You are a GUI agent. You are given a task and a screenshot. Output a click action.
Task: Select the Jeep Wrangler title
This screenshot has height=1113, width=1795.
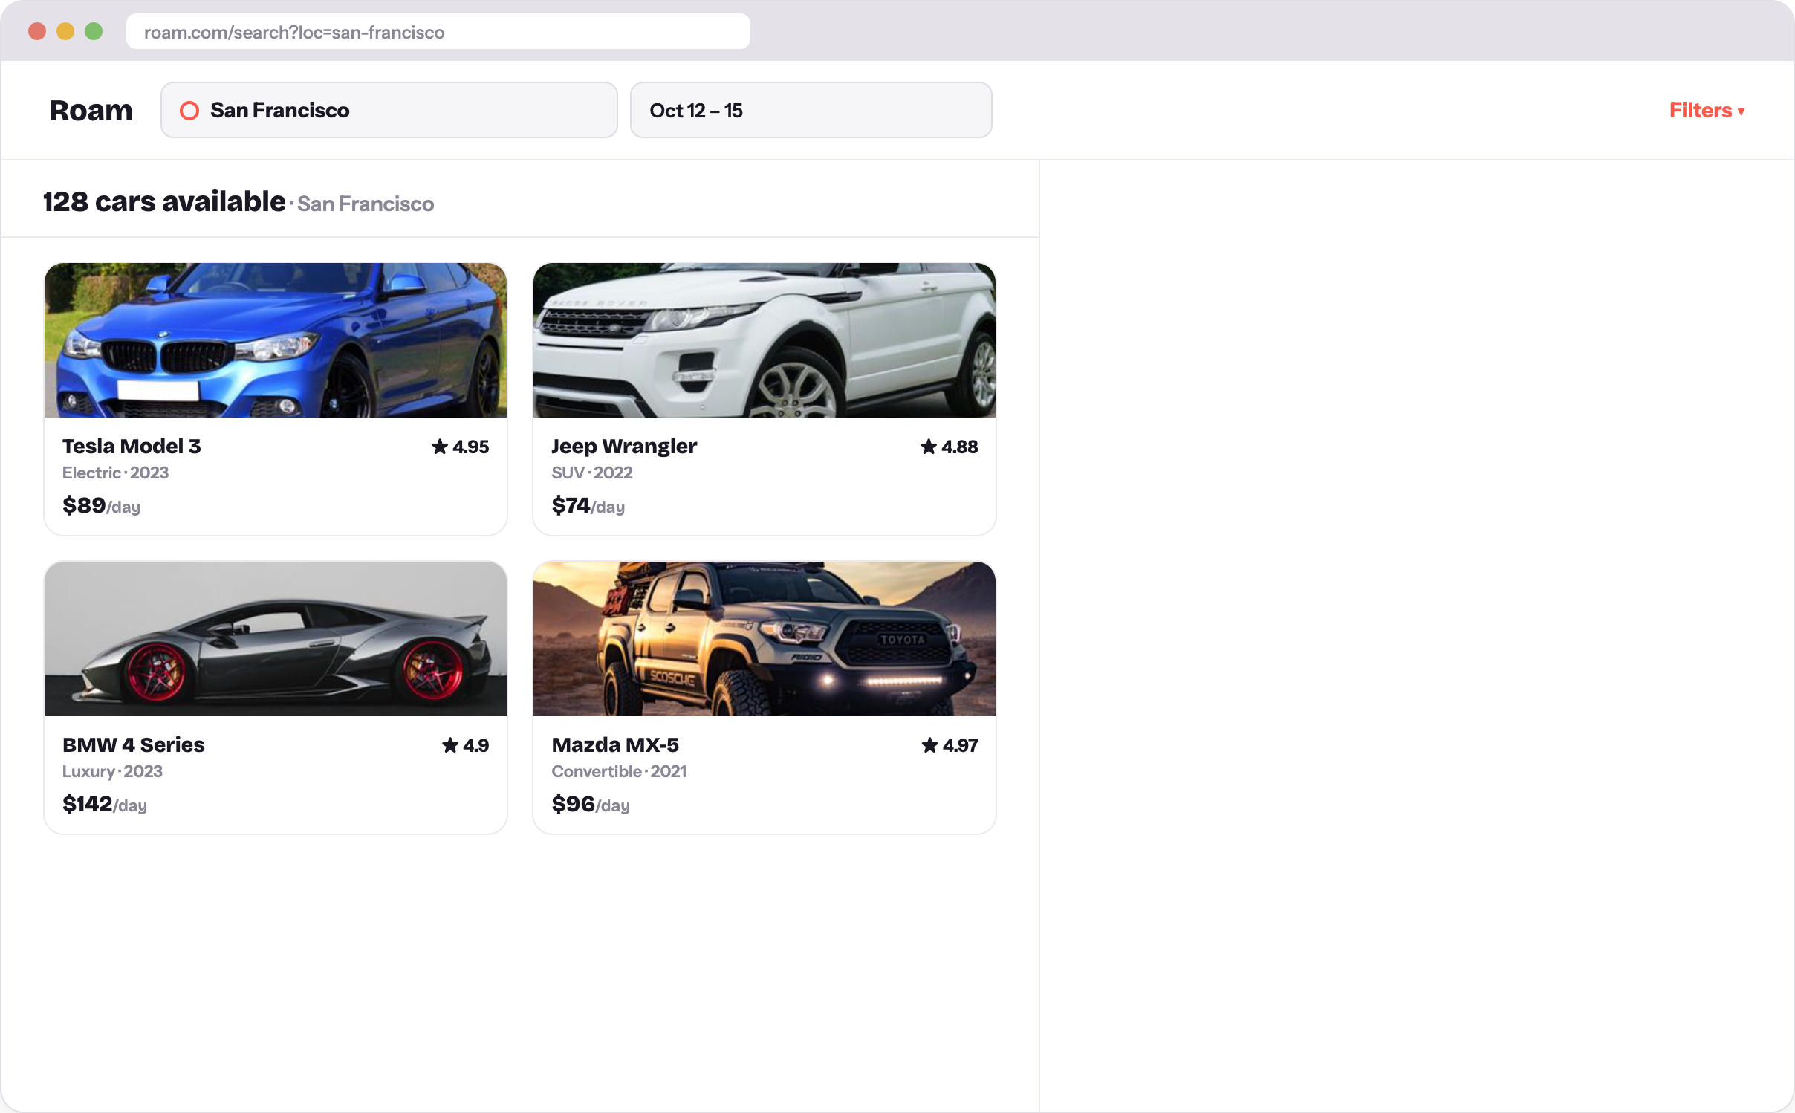[x=624, y=447]
